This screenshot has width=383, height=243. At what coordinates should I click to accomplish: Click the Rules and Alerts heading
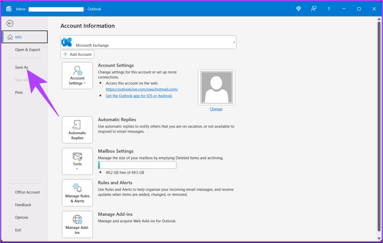(115, 183)
